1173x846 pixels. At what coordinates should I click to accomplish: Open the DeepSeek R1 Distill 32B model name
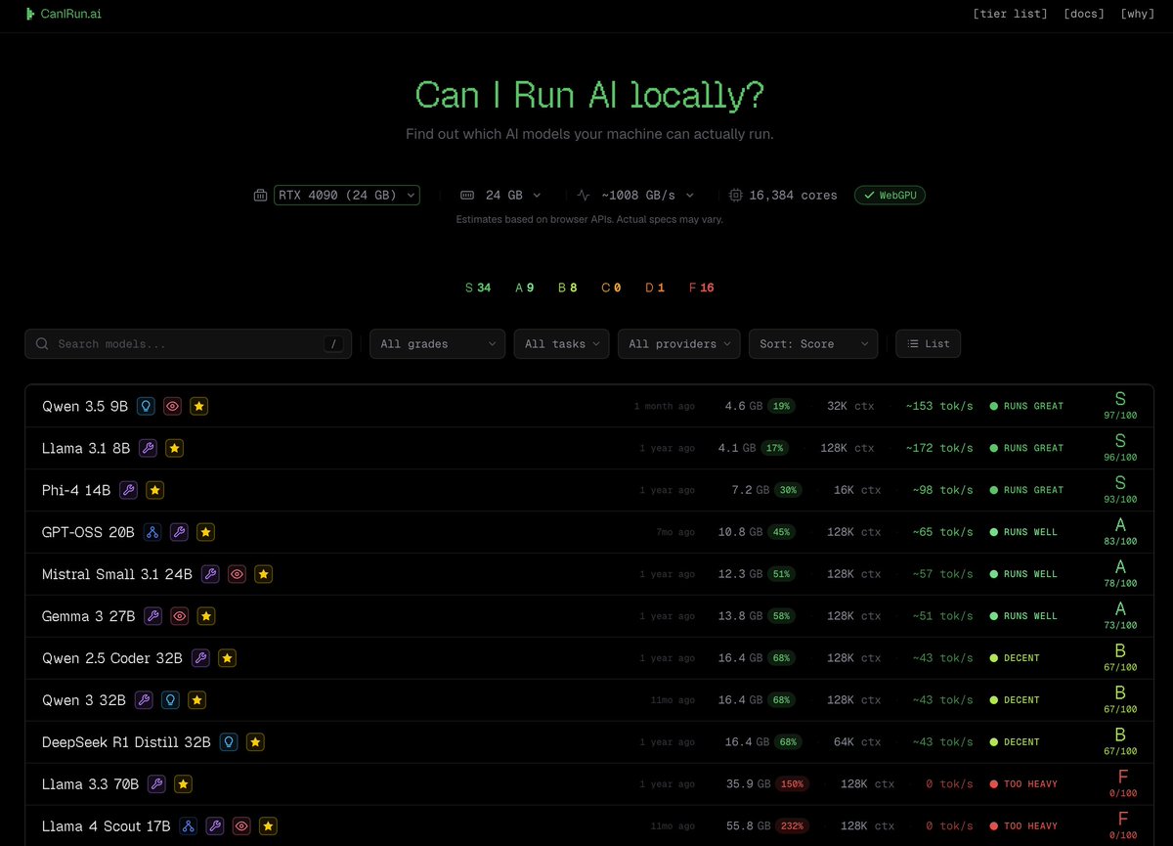point(126,742)
